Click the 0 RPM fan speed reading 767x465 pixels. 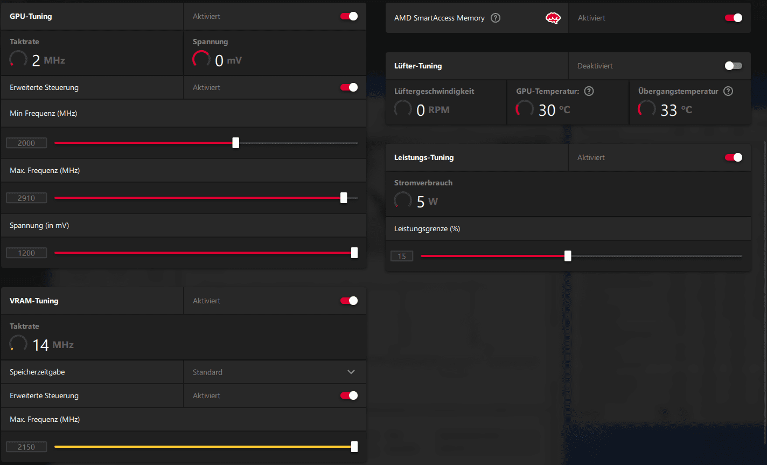[433, 110]
